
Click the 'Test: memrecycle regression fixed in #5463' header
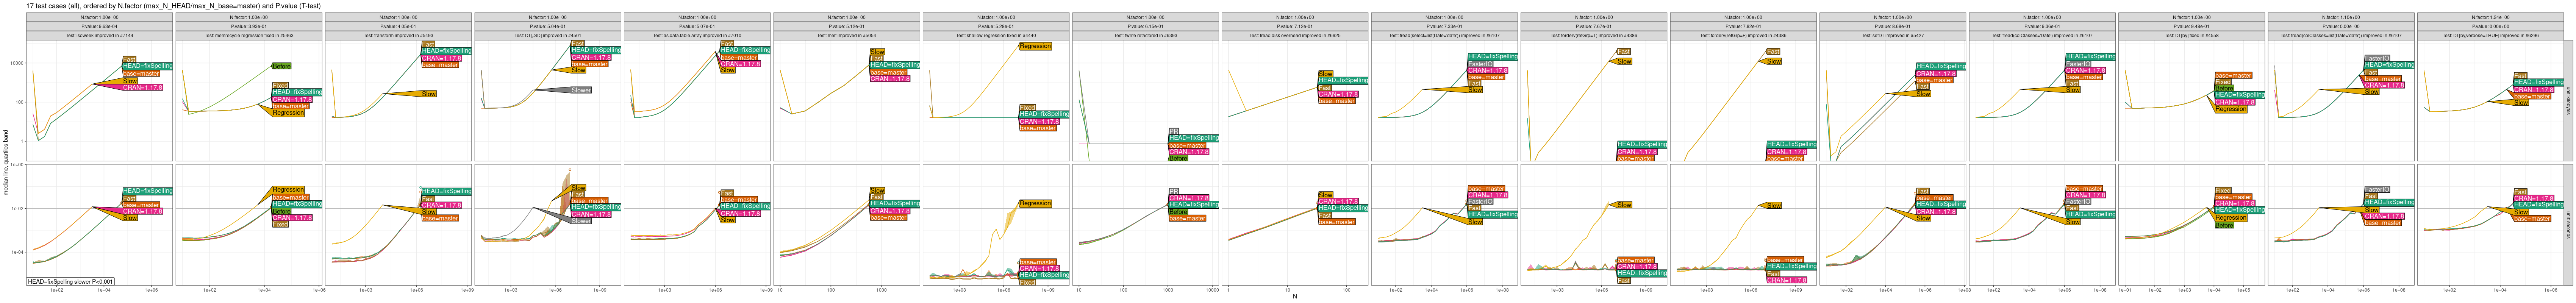pos(249,35)
